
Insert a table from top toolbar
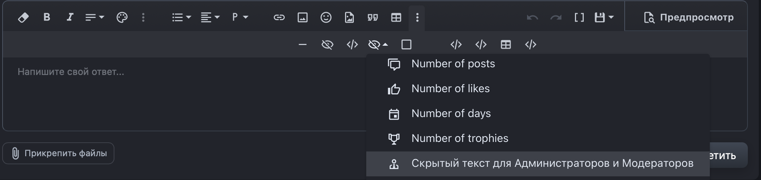pos(396,17)
